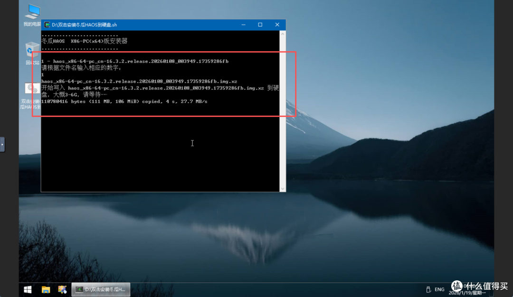Maximize the installer terminal window
Screen dimensions: 513x297
coord(260,25)
